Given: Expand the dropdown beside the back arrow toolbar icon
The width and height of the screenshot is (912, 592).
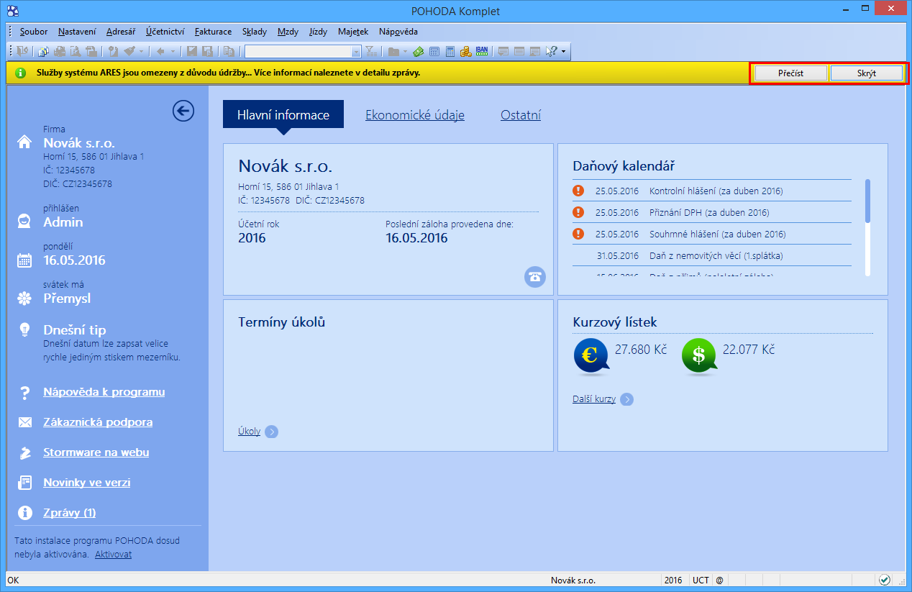Looking at the screenshot, I should click(173, 51).
